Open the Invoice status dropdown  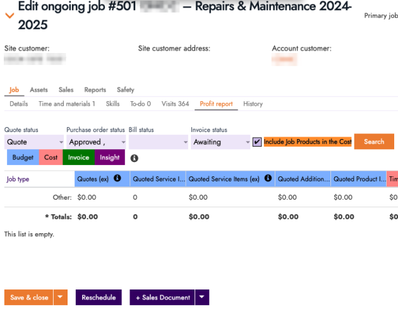pos(220,142)
